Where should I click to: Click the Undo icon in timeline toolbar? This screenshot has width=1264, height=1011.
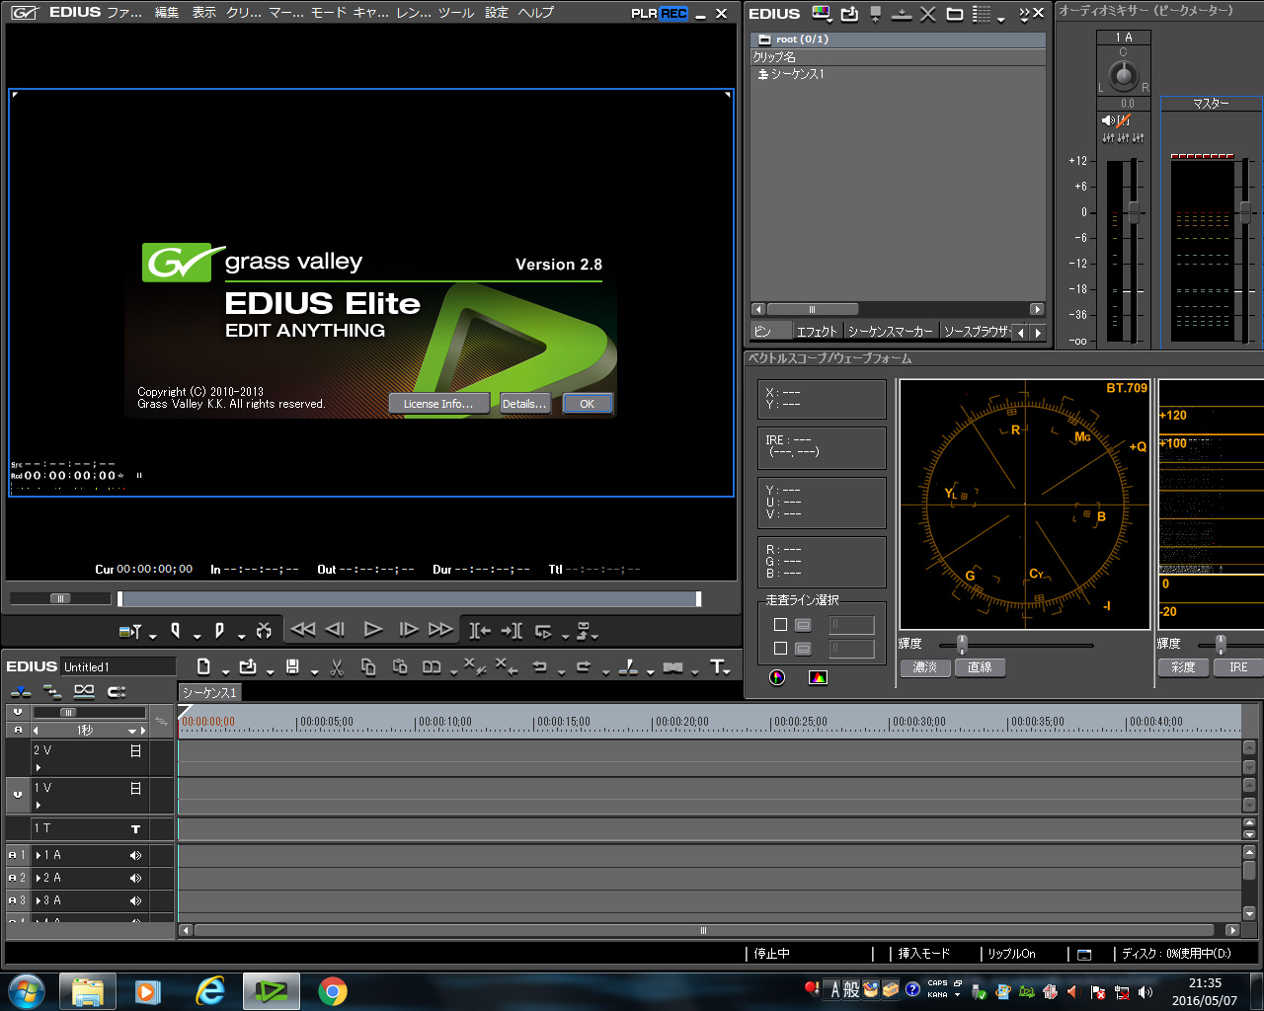[539, 667]
